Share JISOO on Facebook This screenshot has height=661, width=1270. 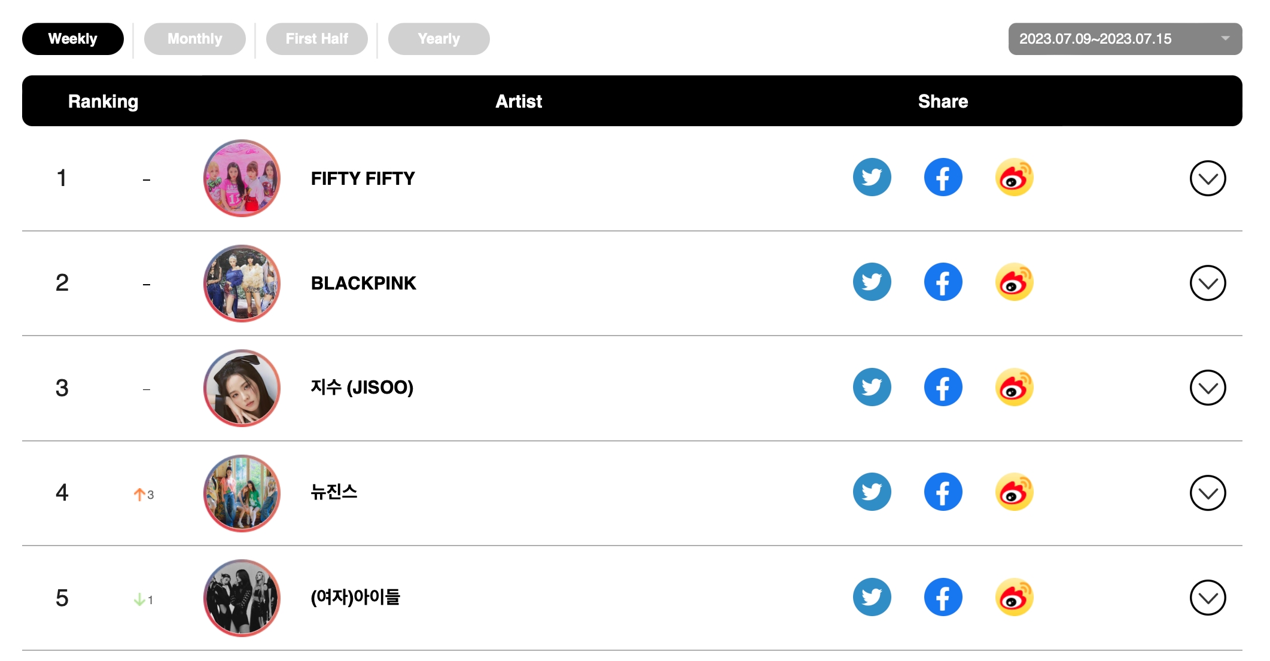pyautogui.click(x=943, y=387)
